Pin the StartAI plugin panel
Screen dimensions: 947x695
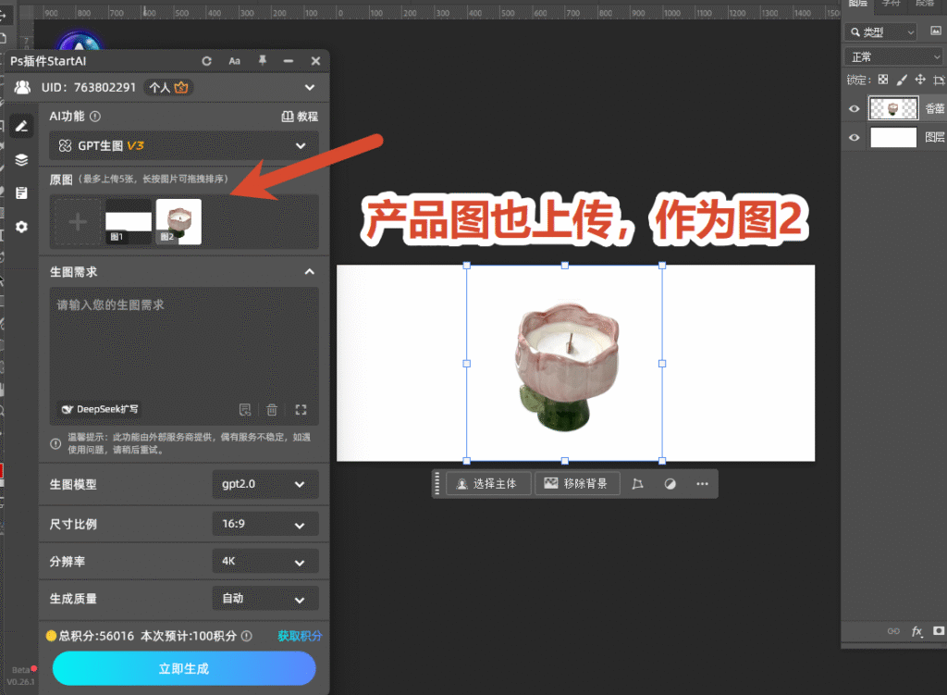[262, 60]
